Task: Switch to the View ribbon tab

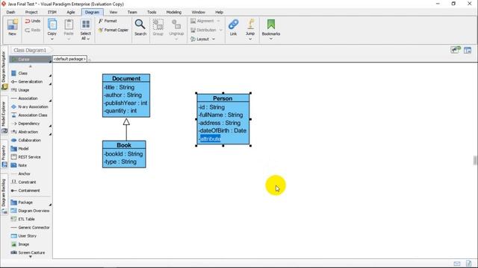Action: click(114, 12)
